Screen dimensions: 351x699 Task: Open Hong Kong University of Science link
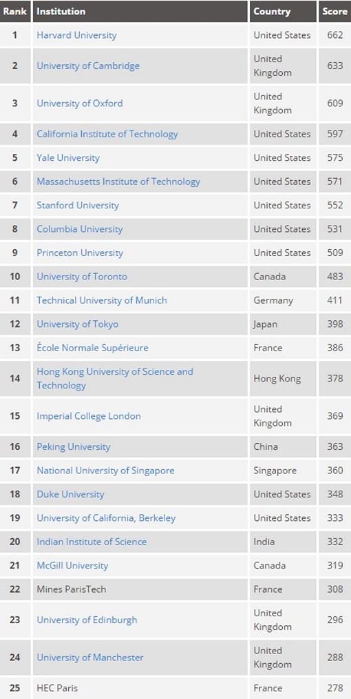pos(115,378)
